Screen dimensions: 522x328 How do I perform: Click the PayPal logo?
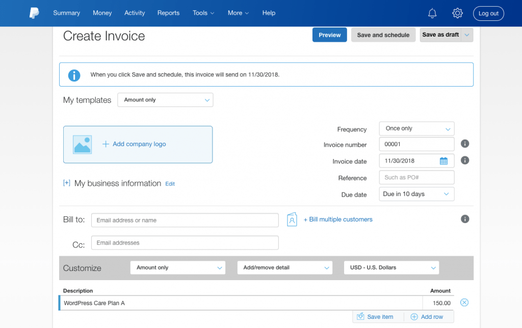coord(34,13)
